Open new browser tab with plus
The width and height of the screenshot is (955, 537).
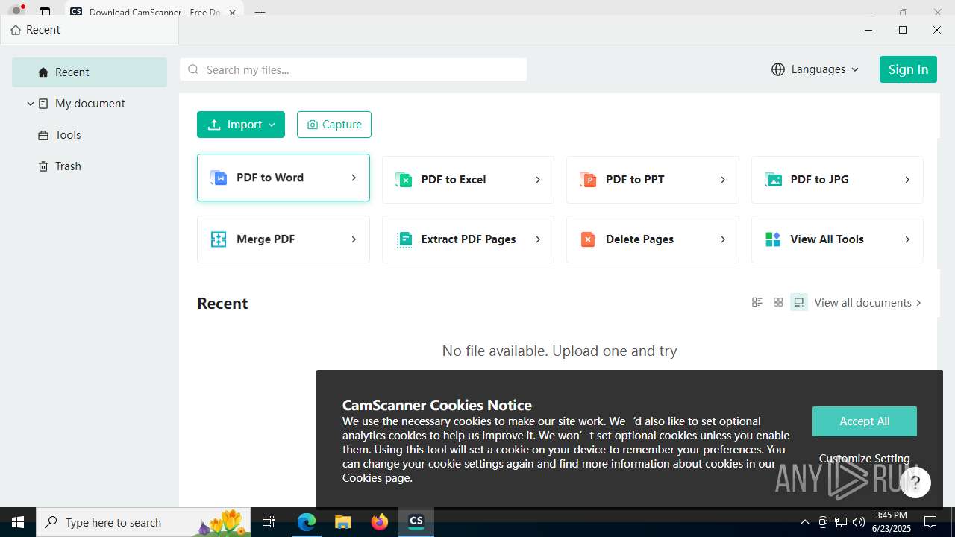tap(260, 12)
